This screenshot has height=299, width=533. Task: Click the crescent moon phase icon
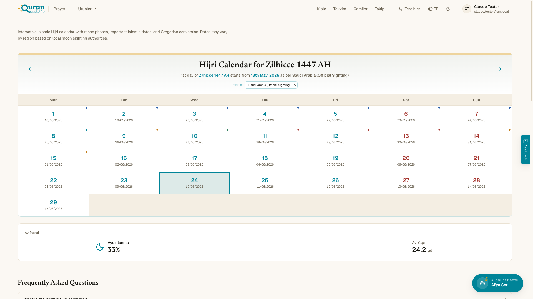(100, 247)
